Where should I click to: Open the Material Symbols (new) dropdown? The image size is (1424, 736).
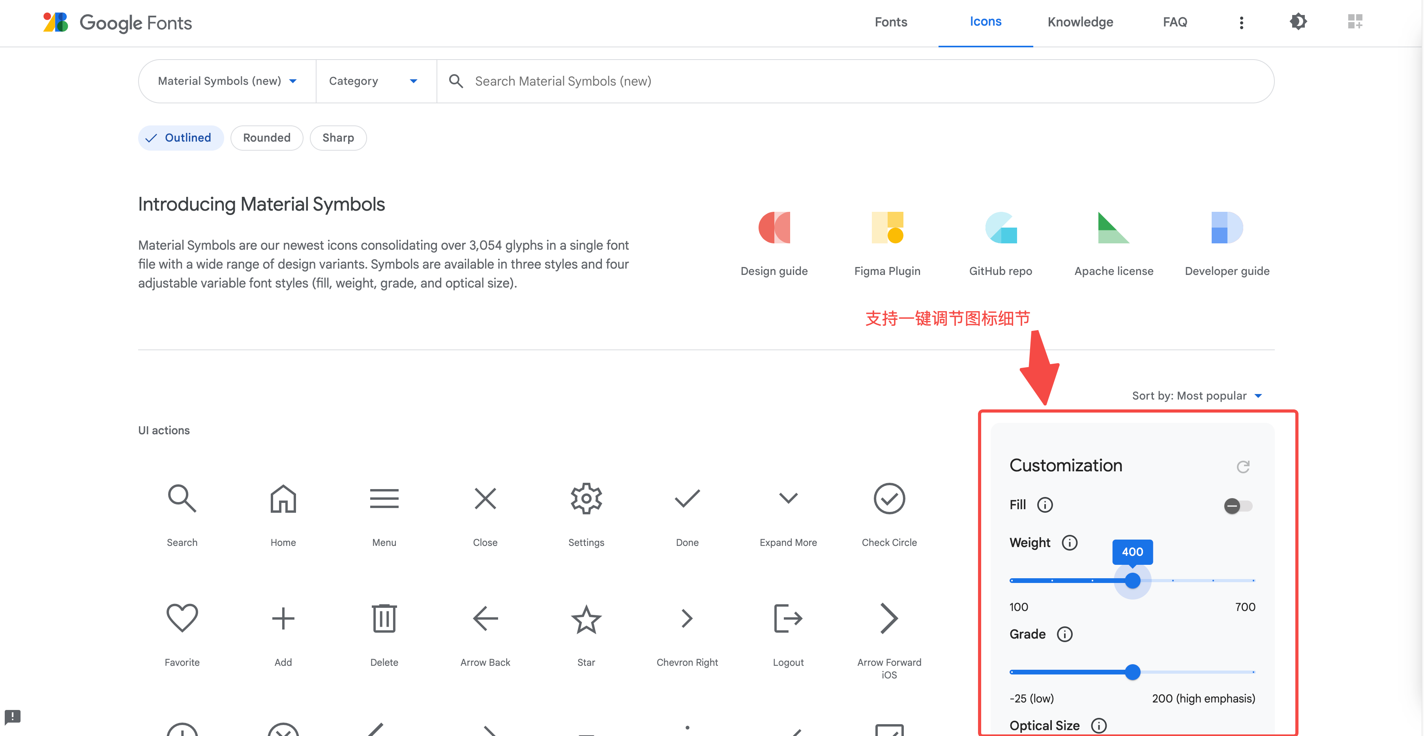pos(227,81)
